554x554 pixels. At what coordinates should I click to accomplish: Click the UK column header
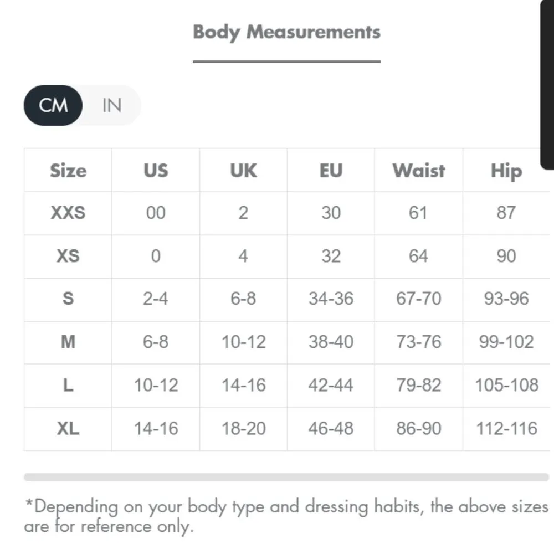(243, 170)
